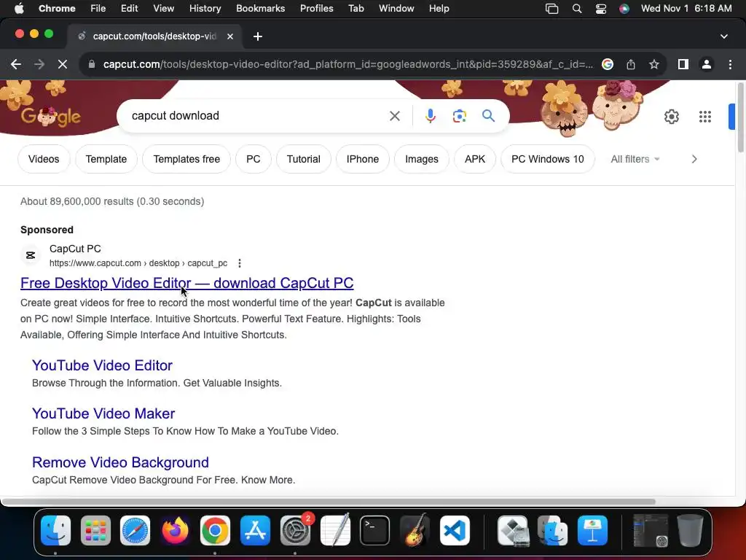Open the Edit menu
This screenshot has height=560, width=746.
(129, 9)
